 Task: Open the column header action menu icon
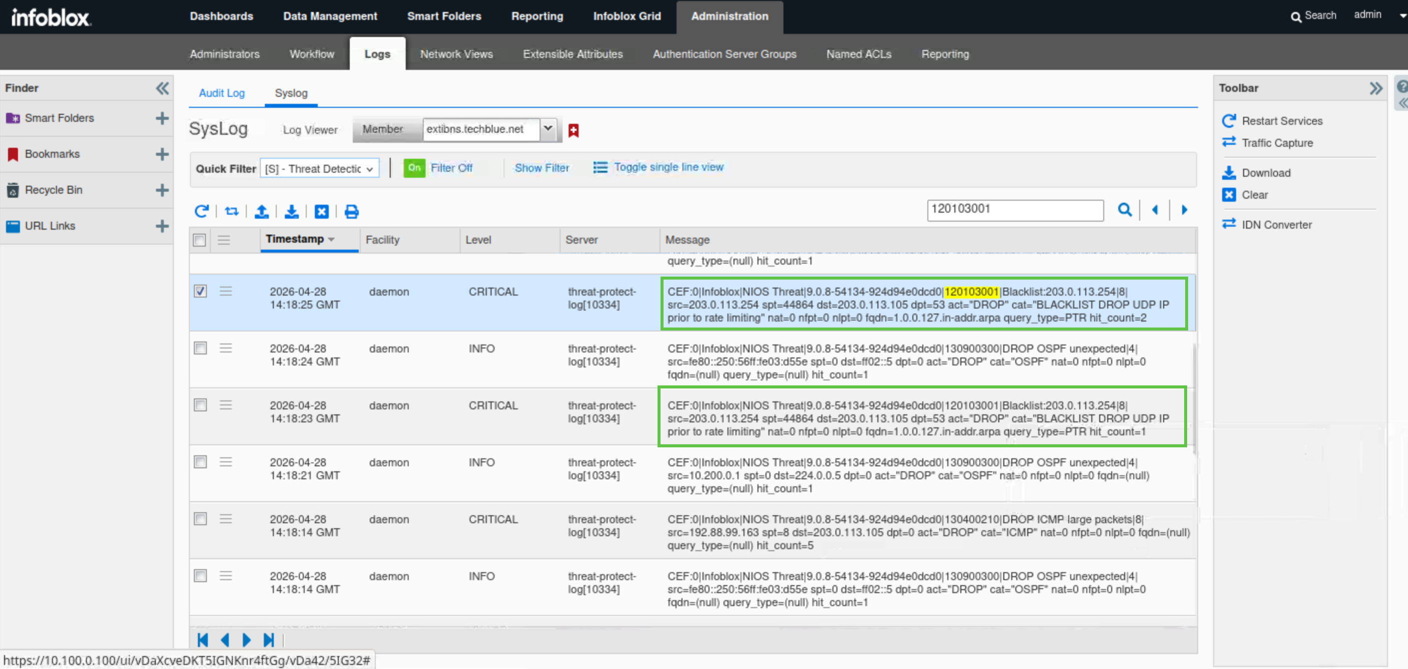click(223, 240)
